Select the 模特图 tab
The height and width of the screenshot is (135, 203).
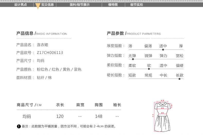pos(113,5)
